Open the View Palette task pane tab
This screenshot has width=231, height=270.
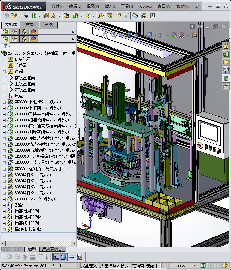tap(226, 70)
